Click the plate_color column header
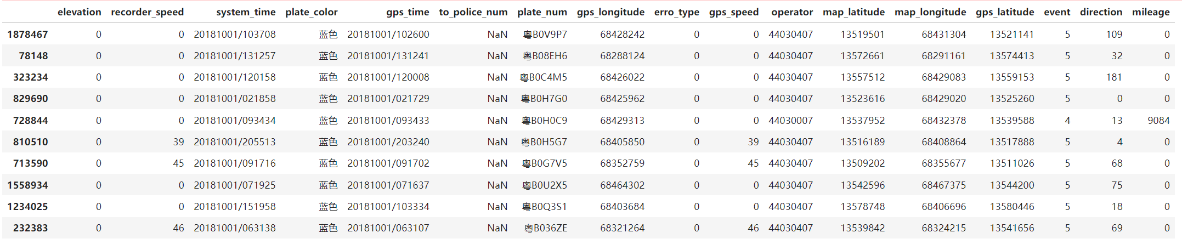Viewport: 1182px width, 244px height. (311, 12)
